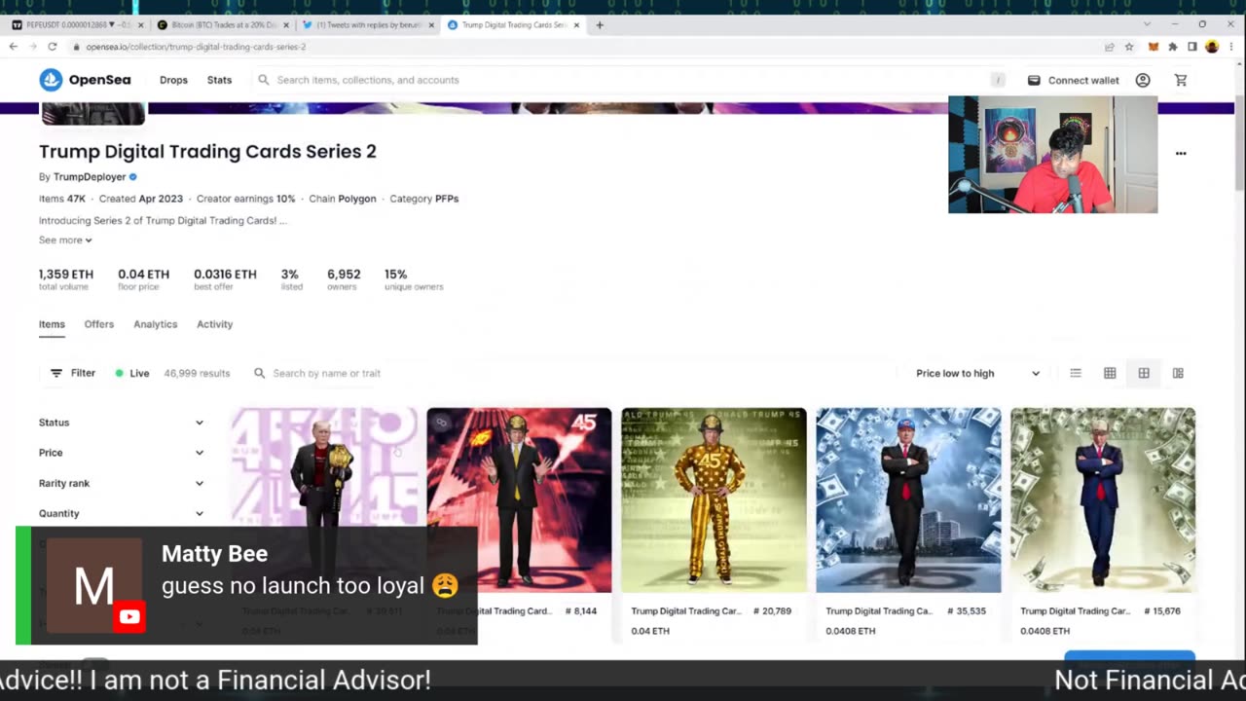
Task: Select the Analytics tab
Action: 155,324
